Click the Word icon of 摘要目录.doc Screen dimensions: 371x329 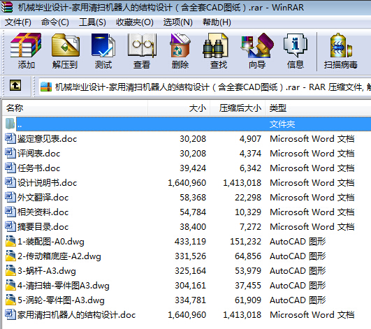(x=10, y=226)
